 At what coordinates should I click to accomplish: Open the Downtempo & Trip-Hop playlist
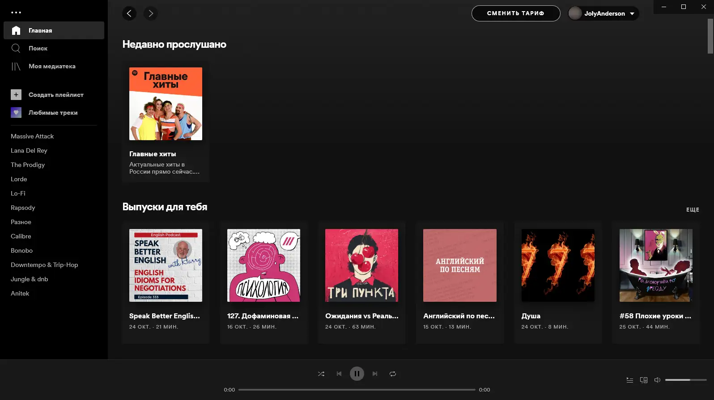coord(44,265)
